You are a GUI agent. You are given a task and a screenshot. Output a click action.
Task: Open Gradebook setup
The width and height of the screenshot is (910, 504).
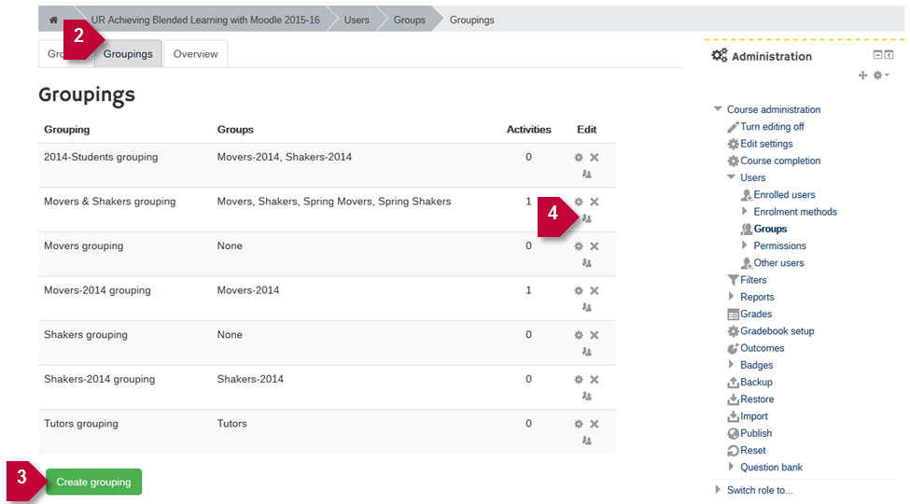777,331
